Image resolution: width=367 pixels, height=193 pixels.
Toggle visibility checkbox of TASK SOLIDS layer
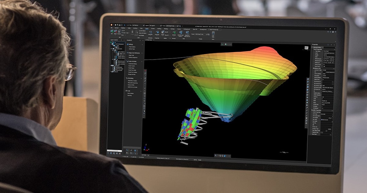(115, 70)
